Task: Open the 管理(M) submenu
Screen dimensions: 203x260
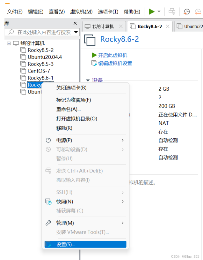Action: point(85,223)
